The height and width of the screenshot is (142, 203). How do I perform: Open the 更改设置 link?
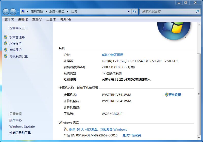[x=175, y=95]
